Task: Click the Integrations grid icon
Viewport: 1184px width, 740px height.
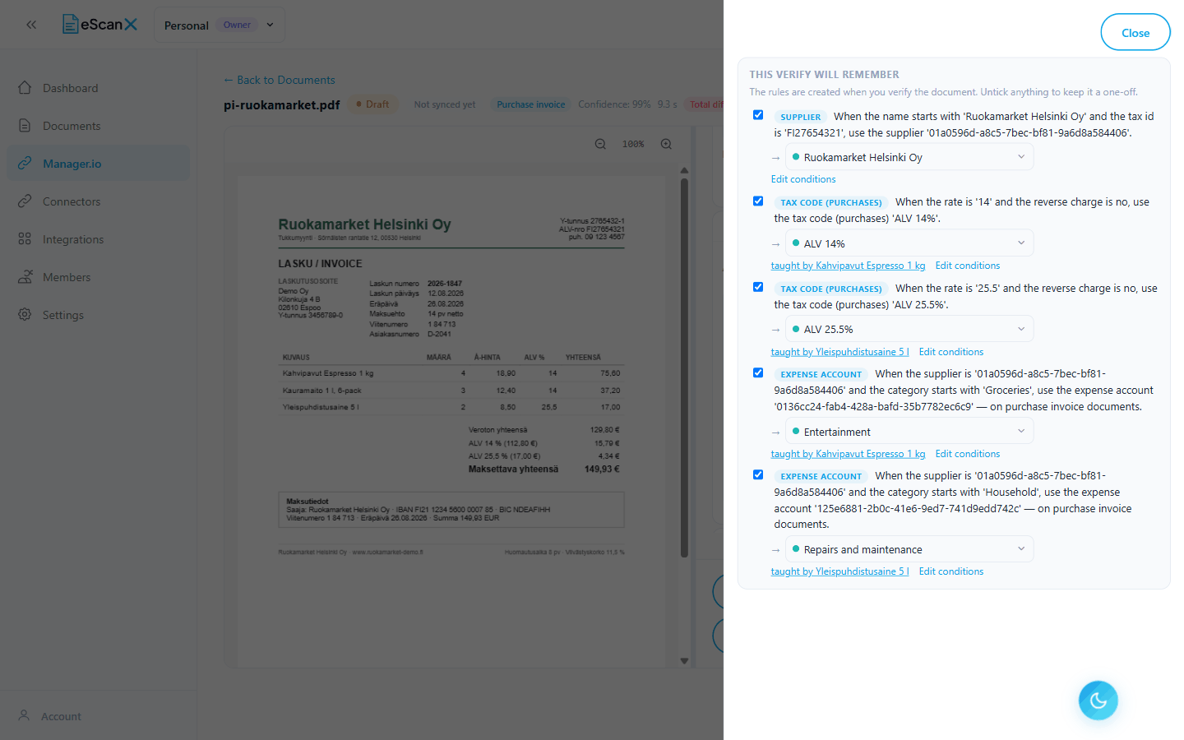Action: (x=25, y=239)
